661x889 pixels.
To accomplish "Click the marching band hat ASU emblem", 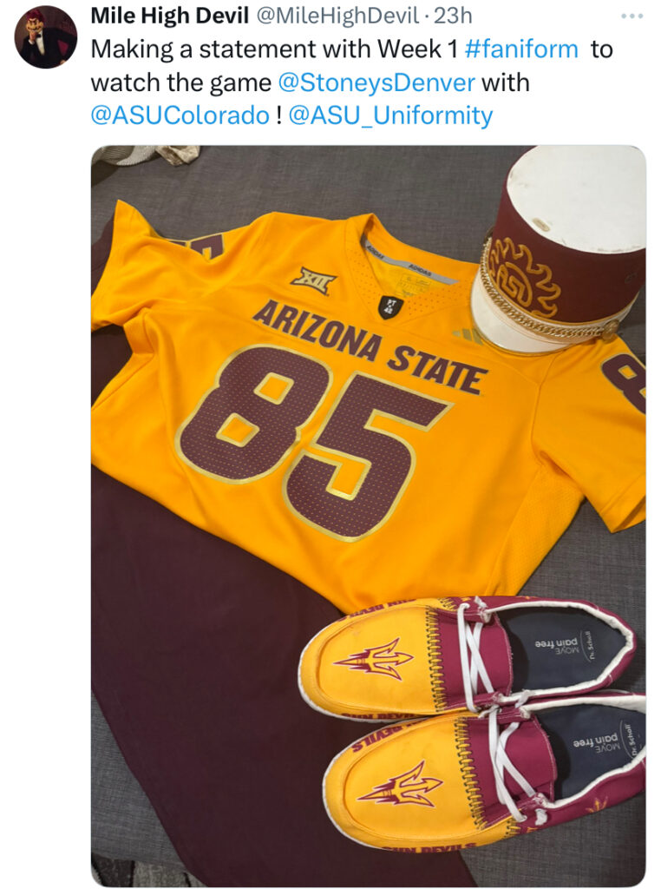I will [x=524, y=276].
